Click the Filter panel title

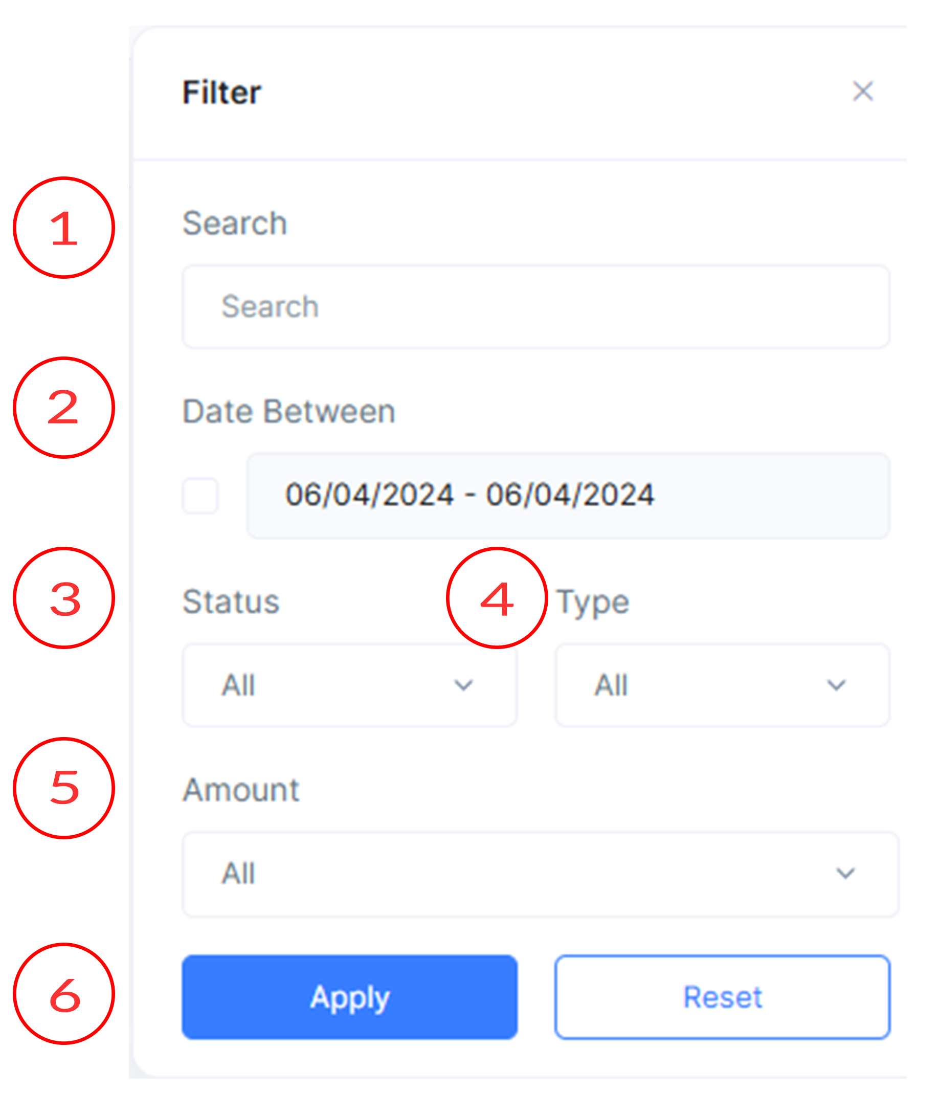(221, 92)
